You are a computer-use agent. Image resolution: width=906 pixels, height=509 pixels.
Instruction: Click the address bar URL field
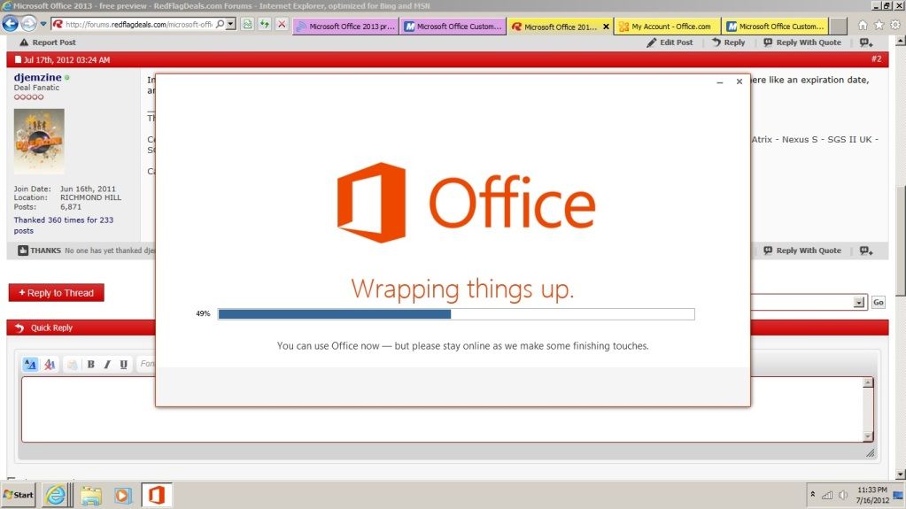137,24
